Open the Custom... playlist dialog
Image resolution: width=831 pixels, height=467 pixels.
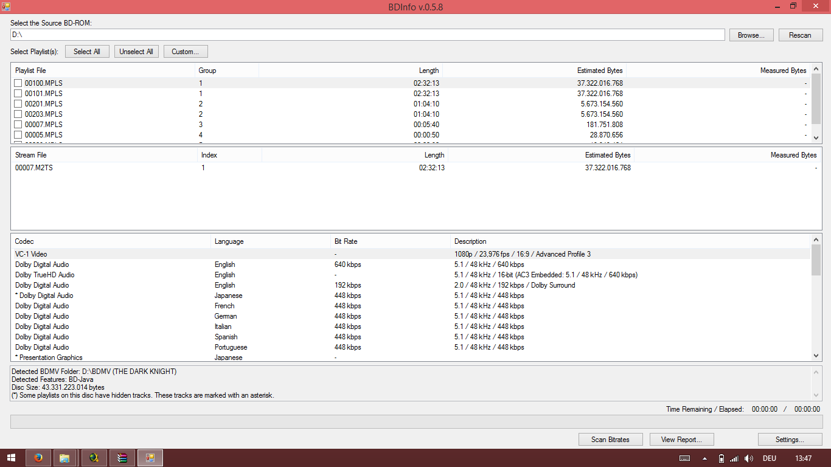186,52
